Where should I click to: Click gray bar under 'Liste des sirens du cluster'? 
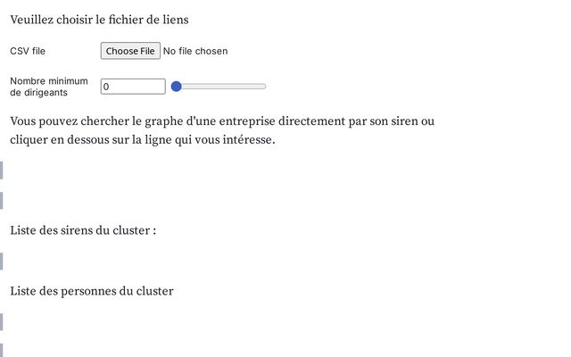click(x=2, y=262)
